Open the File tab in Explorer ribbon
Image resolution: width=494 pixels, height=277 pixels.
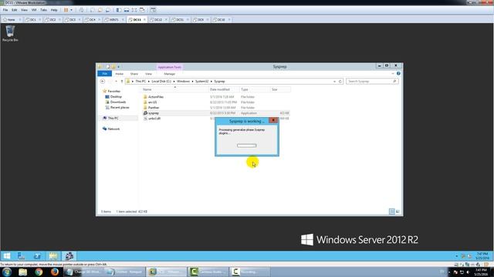pyautogui.click(x=105, y=74)
